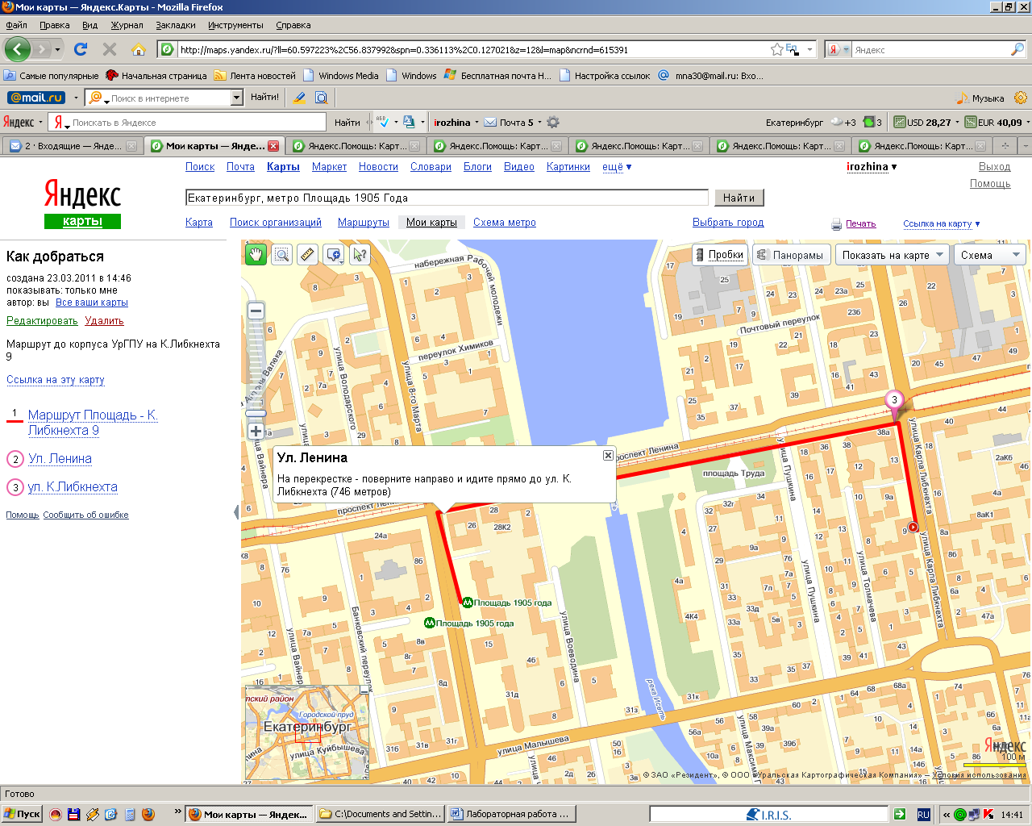
Task: Click the Екатеринбург overview minimap
Action: (306, 732)
